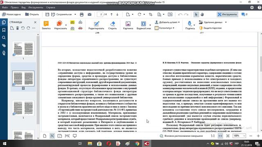Screen dimensions: 262x147
Task: Go to previous page with up arrow
Action: click(111, 15)
